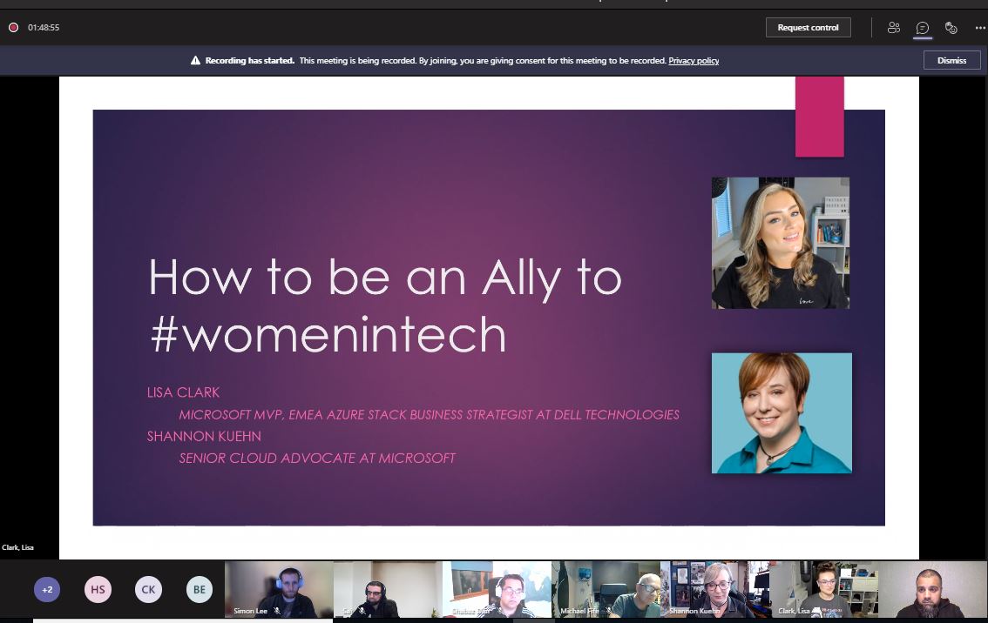Click the red recording indicator icon
The height and width of the screenshot is (623, 988).
coord(13,28)
